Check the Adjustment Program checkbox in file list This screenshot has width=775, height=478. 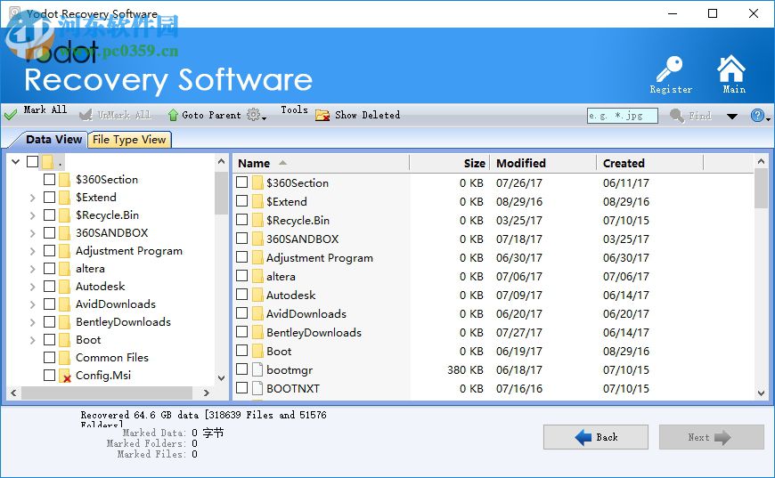pos(241,256)
